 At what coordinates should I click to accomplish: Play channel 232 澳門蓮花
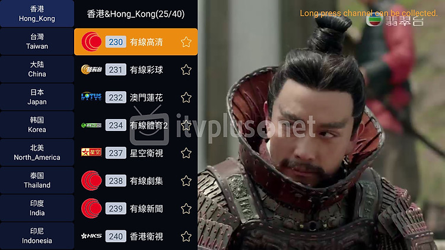point(136,98)
